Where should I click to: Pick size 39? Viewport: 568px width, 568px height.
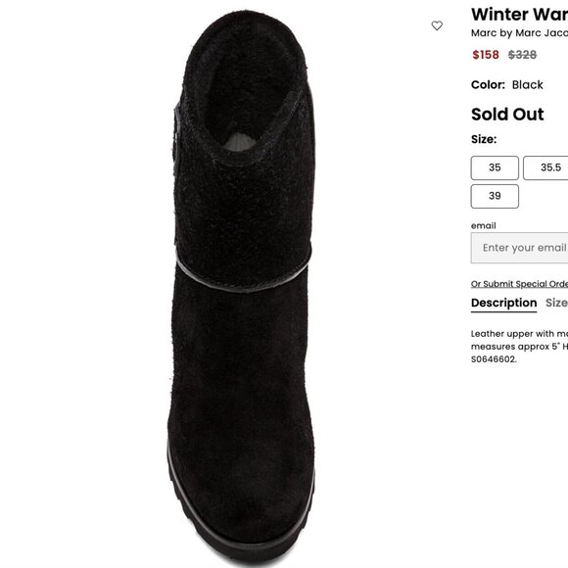pyautogui.click(x=495, y=196)
